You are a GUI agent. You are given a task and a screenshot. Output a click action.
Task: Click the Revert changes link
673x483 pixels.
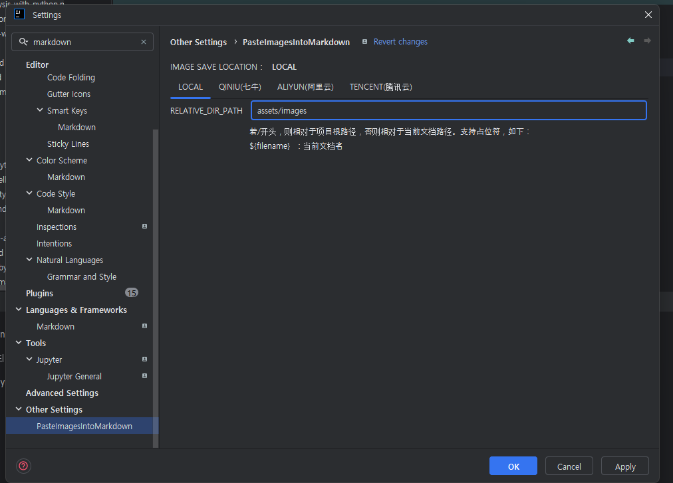(400, 42)
